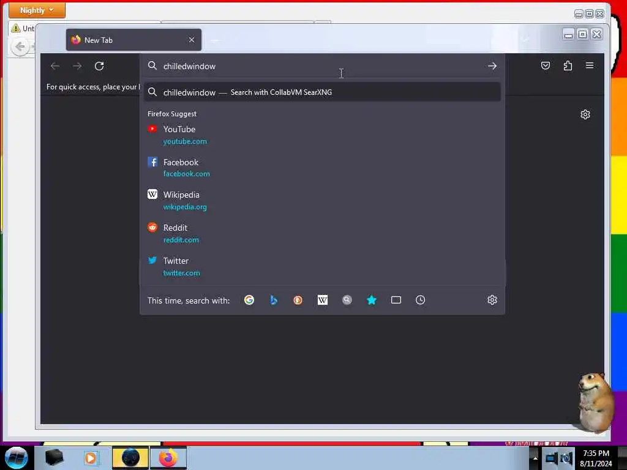This screenshot has width=627, height=470.
Task: Minimize the front Firefox window
Action: point(568,35)
